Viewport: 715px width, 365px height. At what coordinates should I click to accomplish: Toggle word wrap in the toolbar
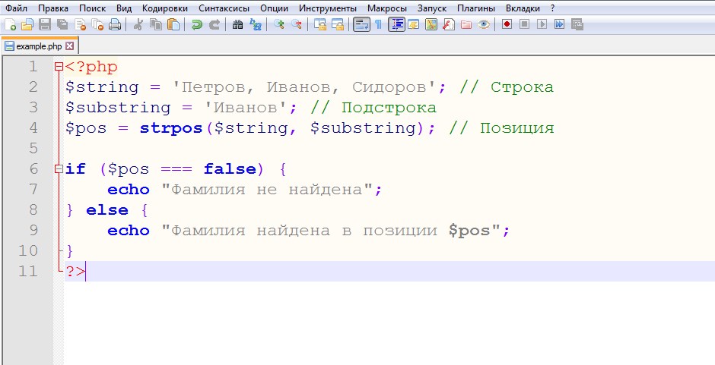coord(361,24)
